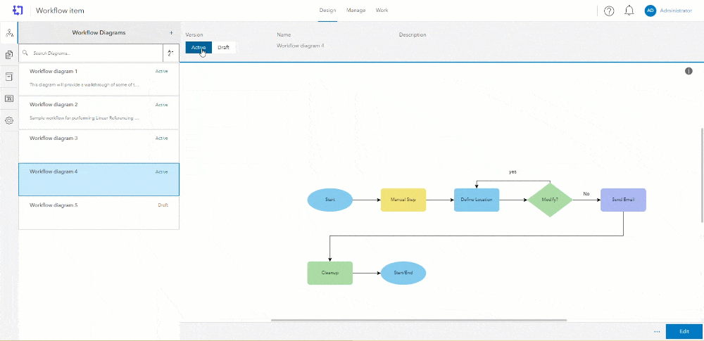Image resolution: width=704 pixels, height=341 pixels.
Task: Select Workflow diagram 5 draft item
Action: 99,213
